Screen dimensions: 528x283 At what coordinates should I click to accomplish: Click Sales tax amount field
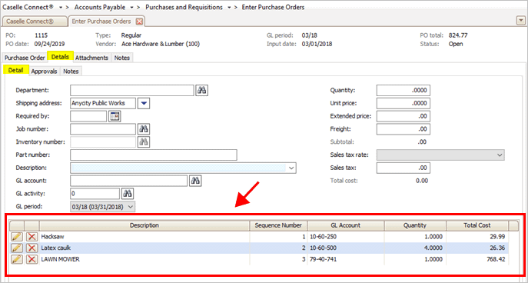click(403, 168)
